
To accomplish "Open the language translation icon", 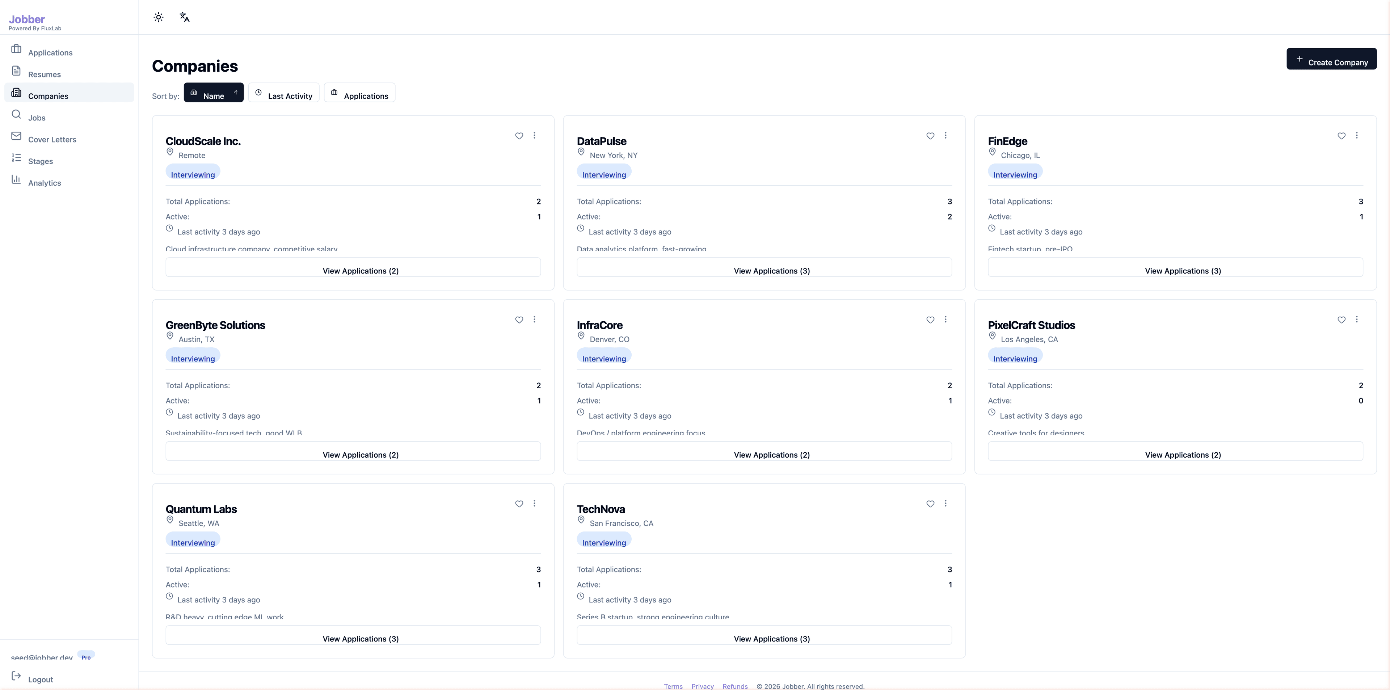I will [185, 17].
